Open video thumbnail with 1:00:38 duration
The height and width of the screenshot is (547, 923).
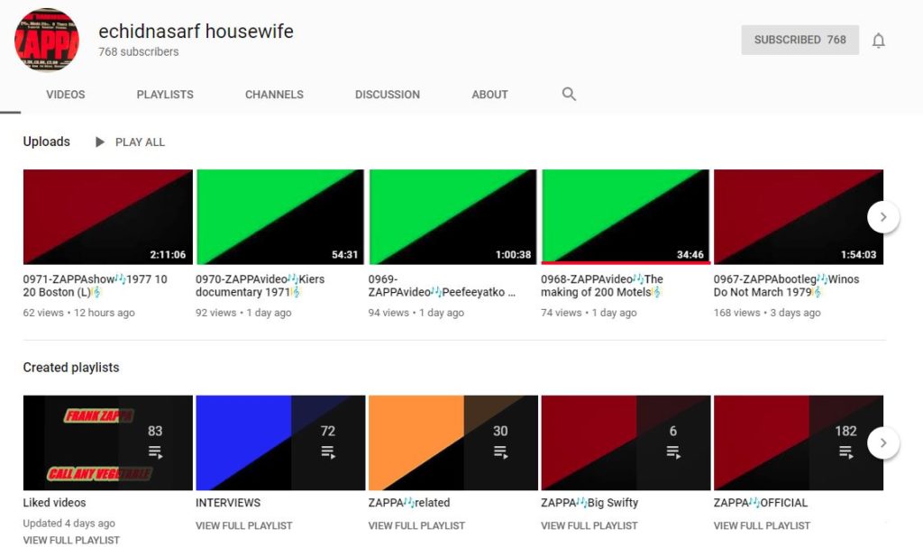452,216
